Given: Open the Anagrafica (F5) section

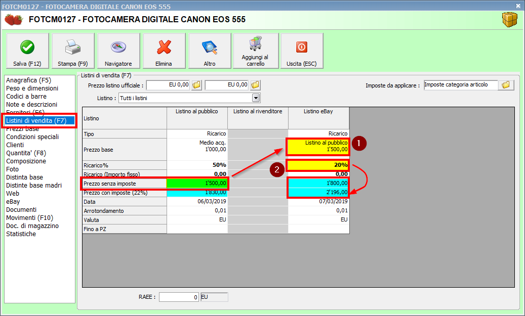Looking at the screenshot, I should click(28, 80).
